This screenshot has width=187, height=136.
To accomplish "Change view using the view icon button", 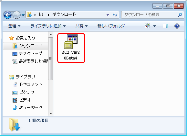I will point(147,26).
